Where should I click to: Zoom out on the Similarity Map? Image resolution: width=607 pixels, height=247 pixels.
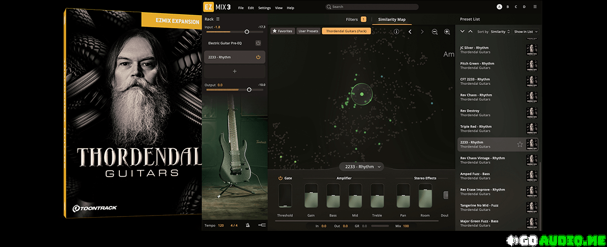[x=435, y=31]
